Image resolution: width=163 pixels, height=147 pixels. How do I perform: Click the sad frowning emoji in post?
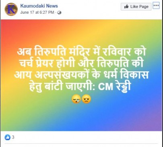point(87,99)
